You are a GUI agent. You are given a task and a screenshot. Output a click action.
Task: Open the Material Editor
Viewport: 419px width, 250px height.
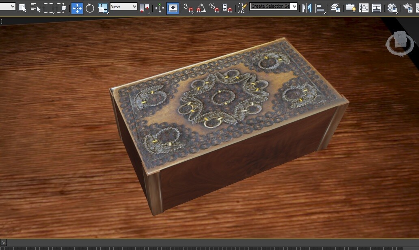(391, 7)
